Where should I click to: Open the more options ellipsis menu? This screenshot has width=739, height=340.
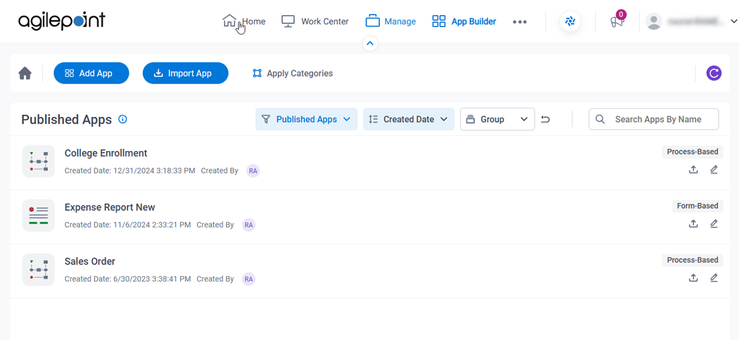(x=520, y=22)
